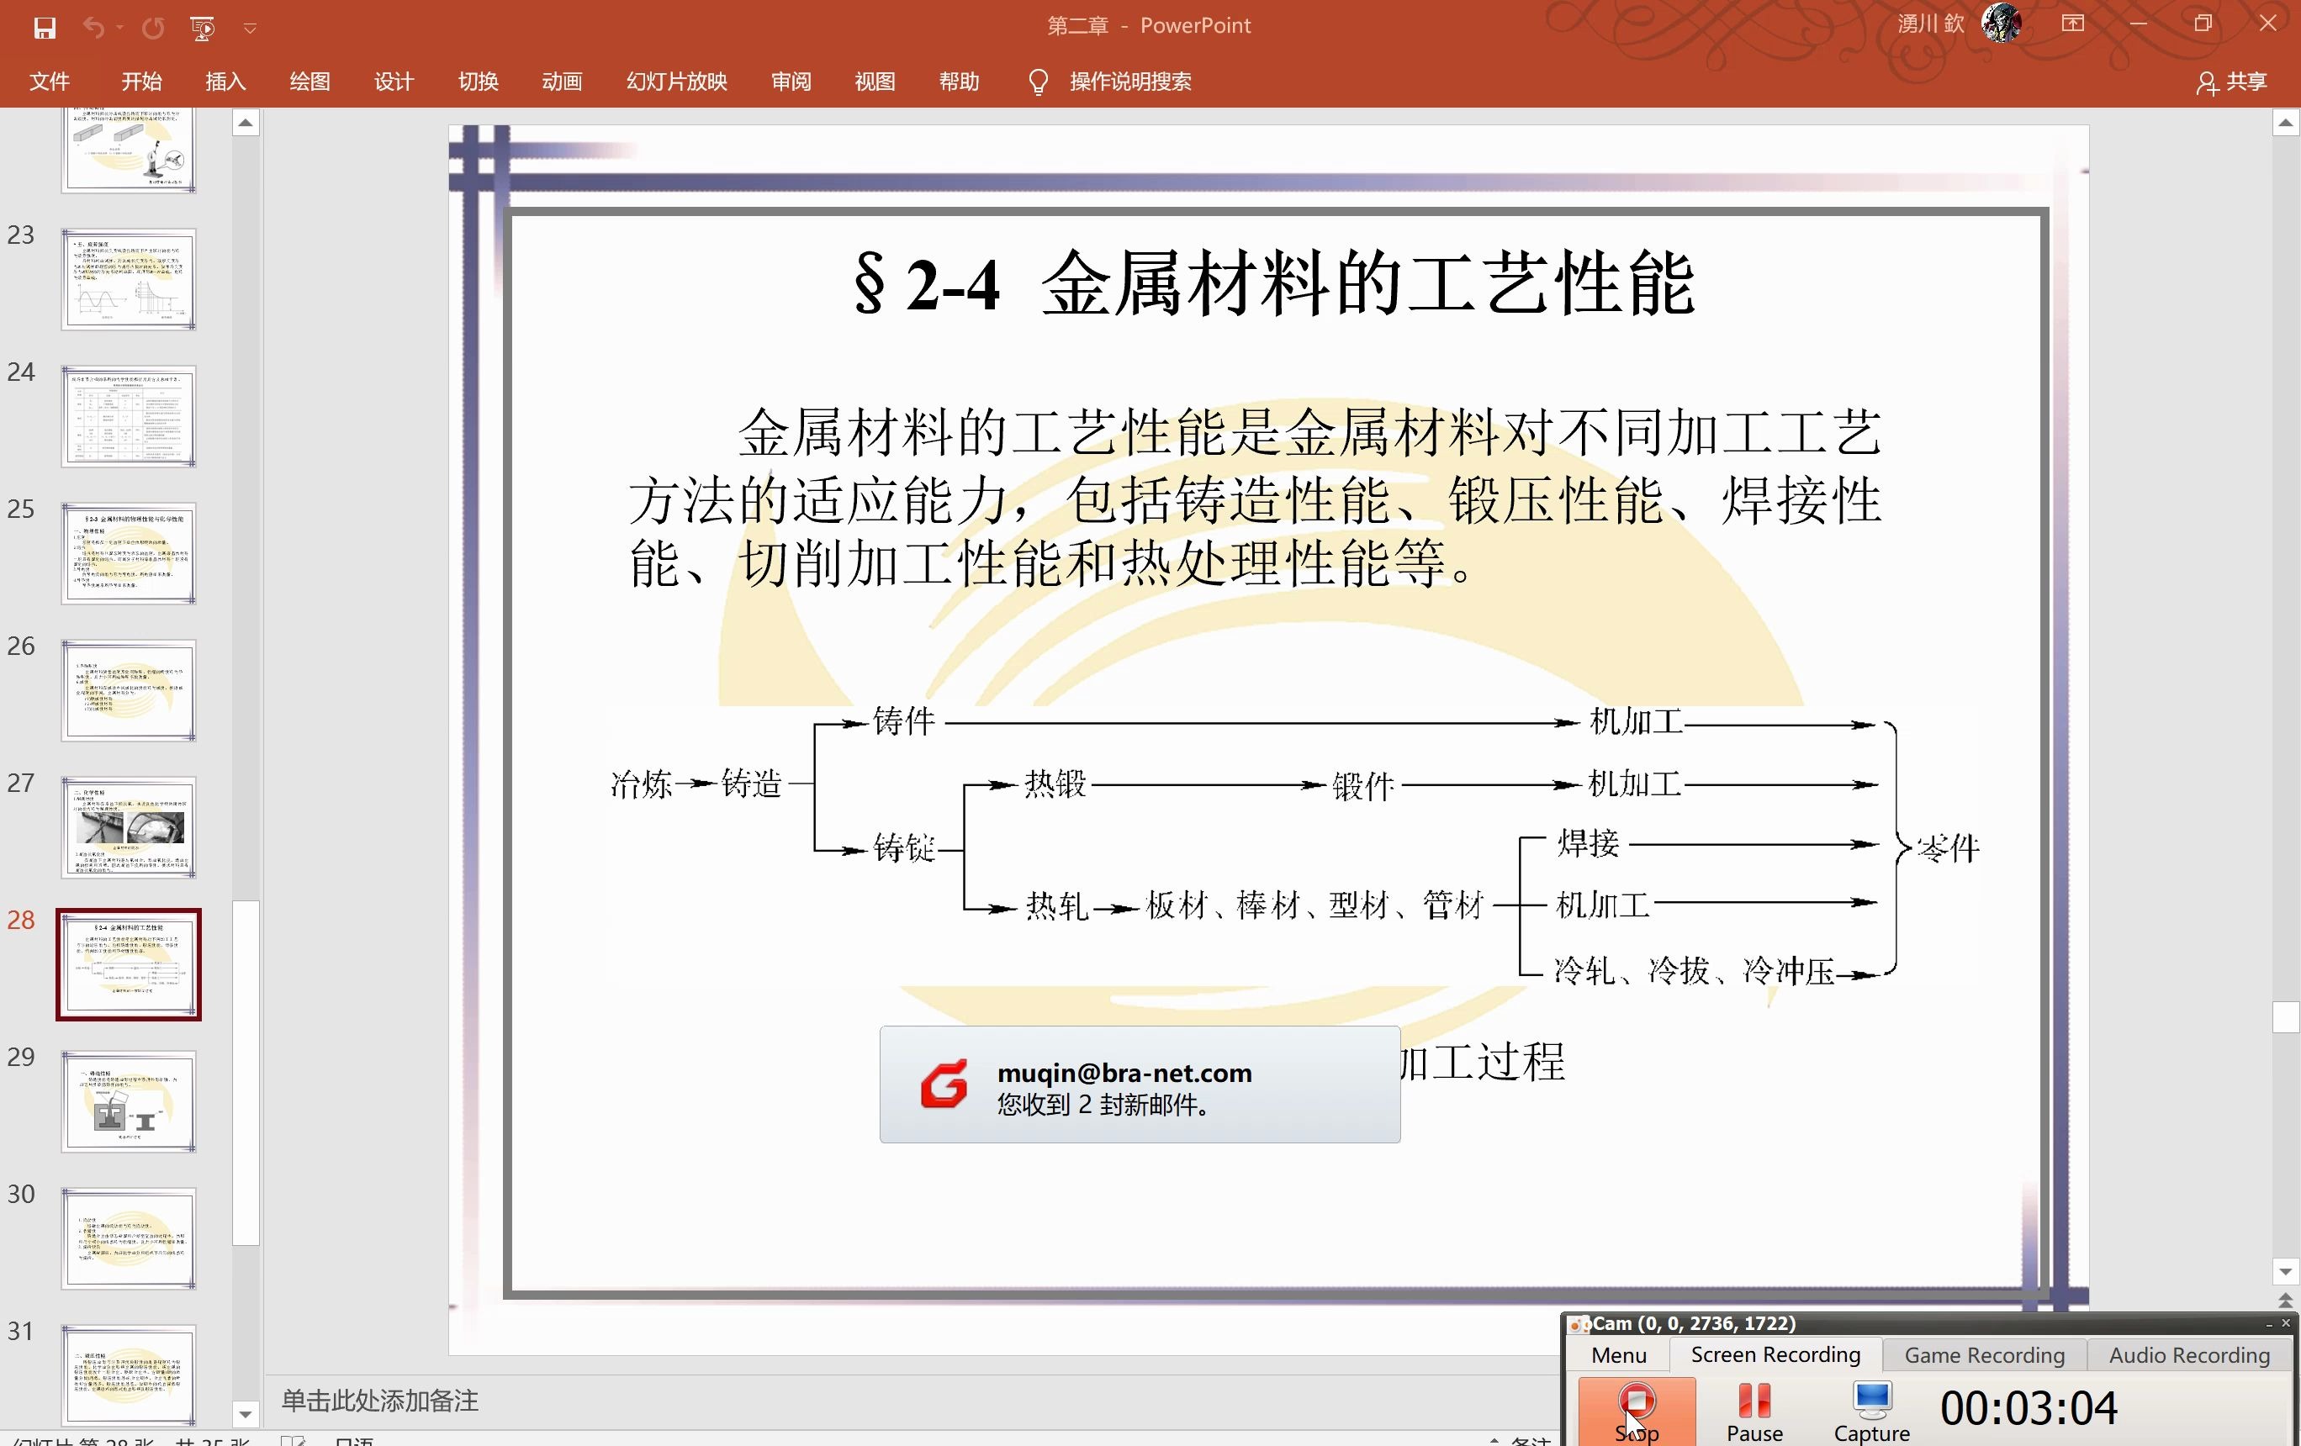Click the 操作说明搜索 search field
The width and height of the screenshot is (2301, 1446).
point(1130,82)
